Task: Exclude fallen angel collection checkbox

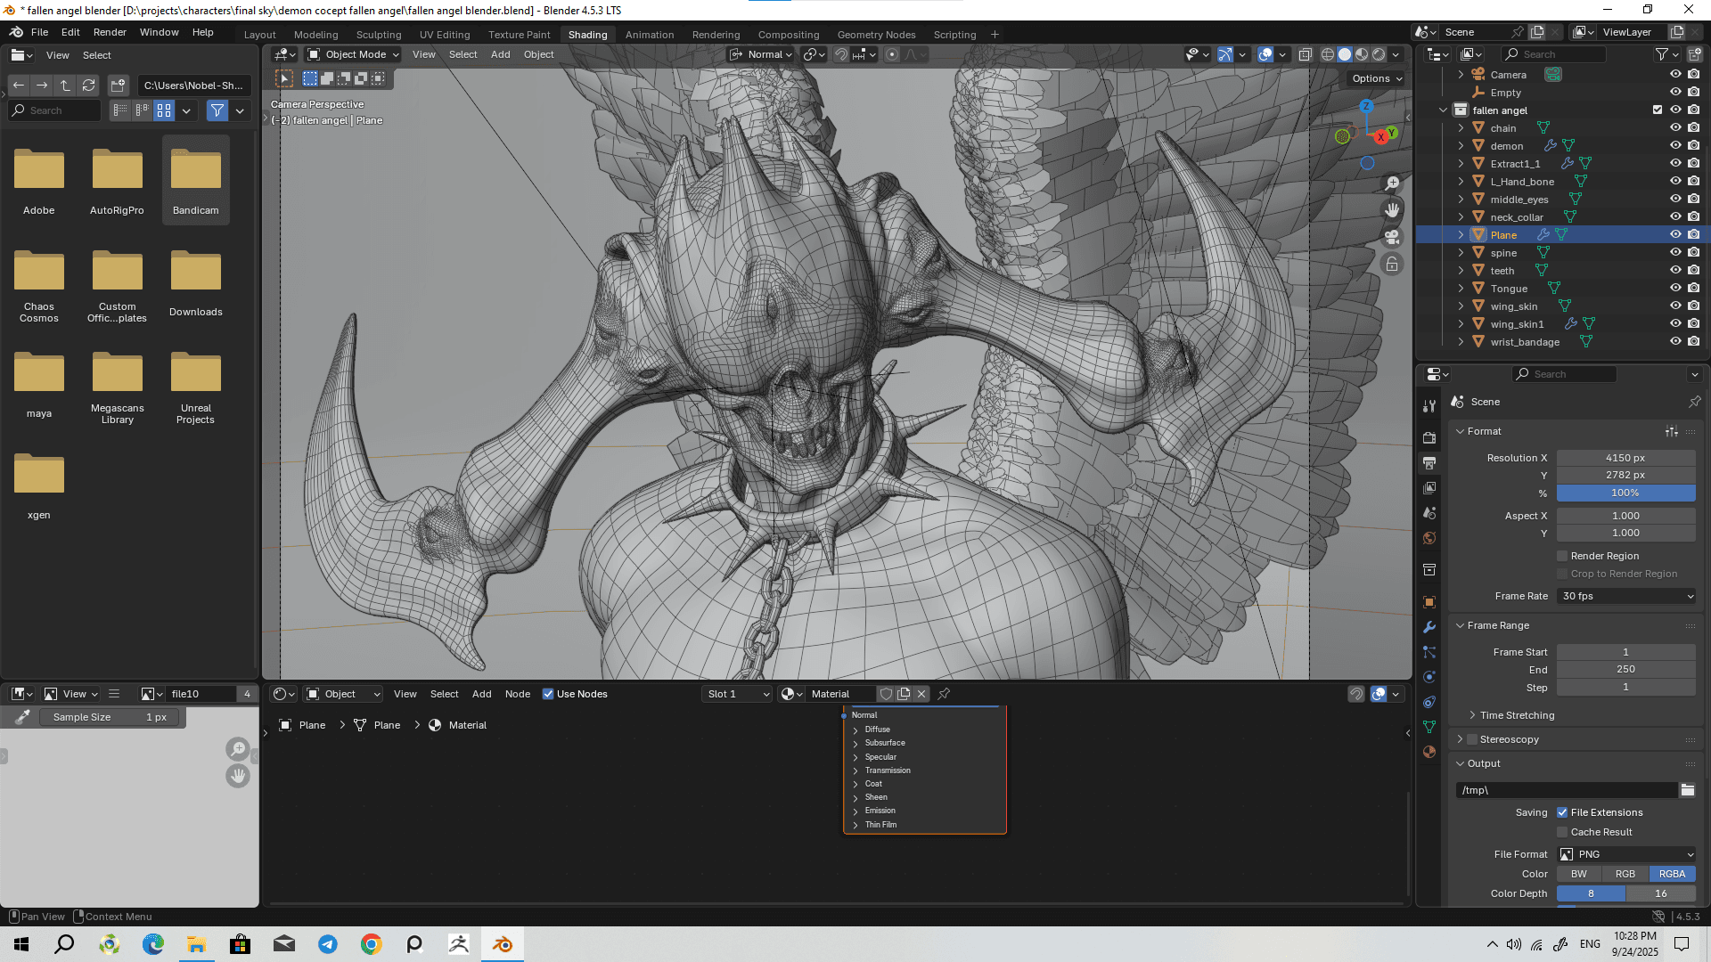Action: [1658, 110]
